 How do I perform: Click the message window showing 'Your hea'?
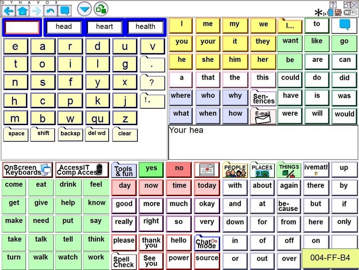click(x=262, y=141)
